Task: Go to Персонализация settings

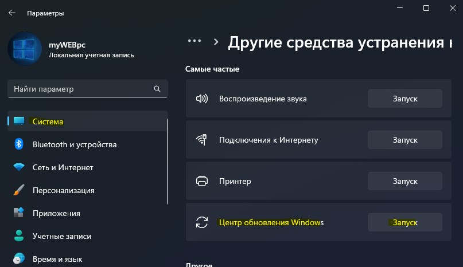Action: coord(88,190)
